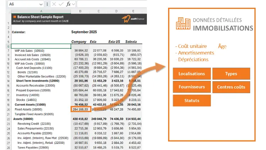Viewport: 266px width, 150px height.
Task: Click the three-dot handle beside Name Box
Action: point(47,4)
